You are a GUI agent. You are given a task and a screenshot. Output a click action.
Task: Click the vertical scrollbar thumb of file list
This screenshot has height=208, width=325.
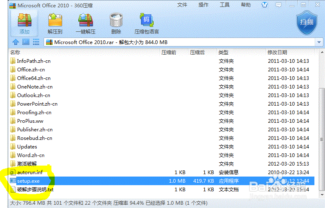(x=322, y=139)
